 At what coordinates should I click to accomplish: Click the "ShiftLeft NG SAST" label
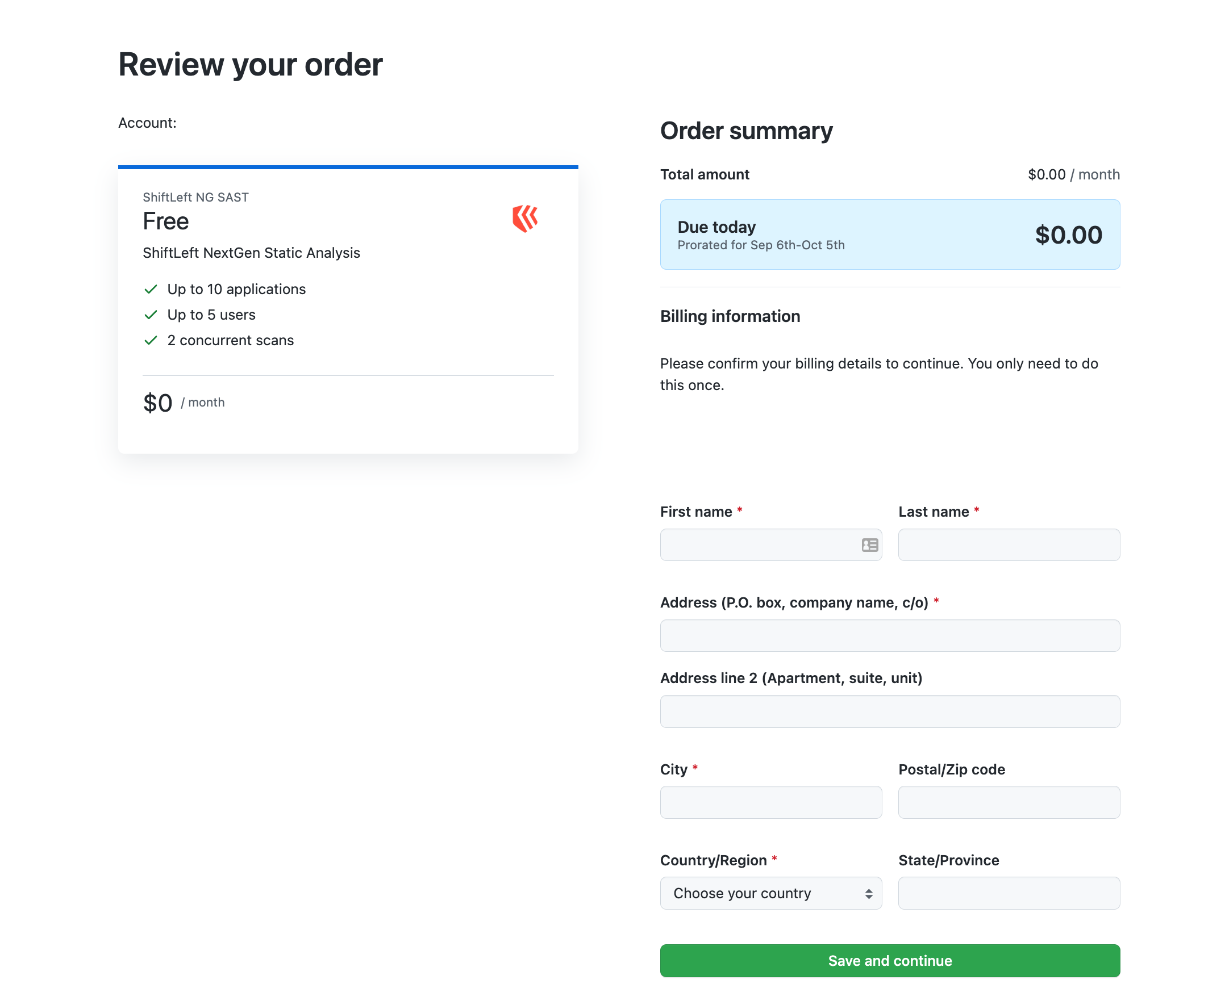point(196,198)
